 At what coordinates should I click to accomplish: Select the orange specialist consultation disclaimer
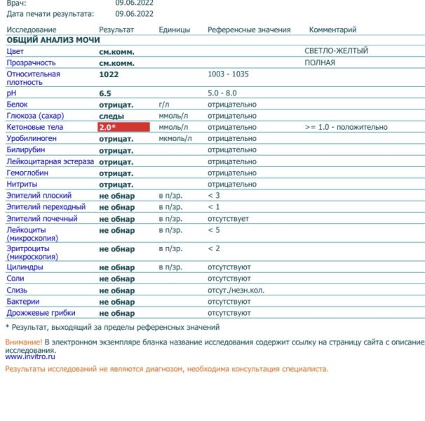pyautogui.click(x=167, y=369)
